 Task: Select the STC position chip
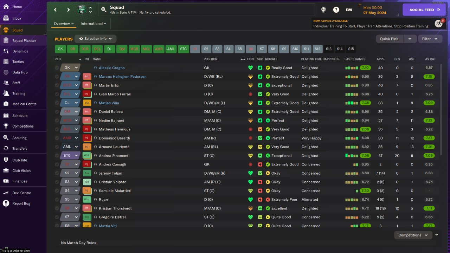click(x=183, y=49)
